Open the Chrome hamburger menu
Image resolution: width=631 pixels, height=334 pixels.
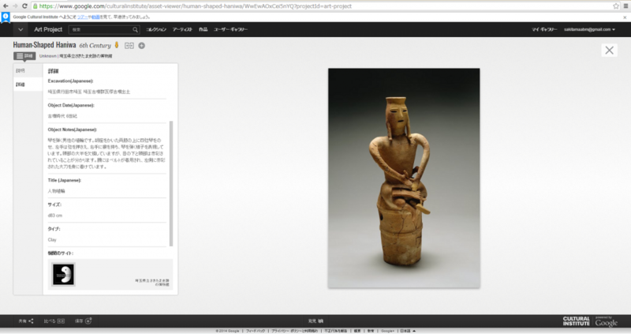[626, 6]
